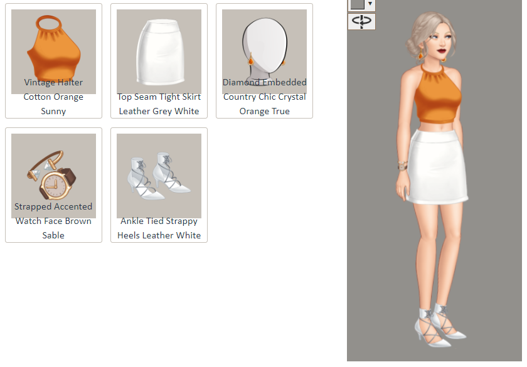Select the orange crystal earrings thumbnail

(265, 51)
